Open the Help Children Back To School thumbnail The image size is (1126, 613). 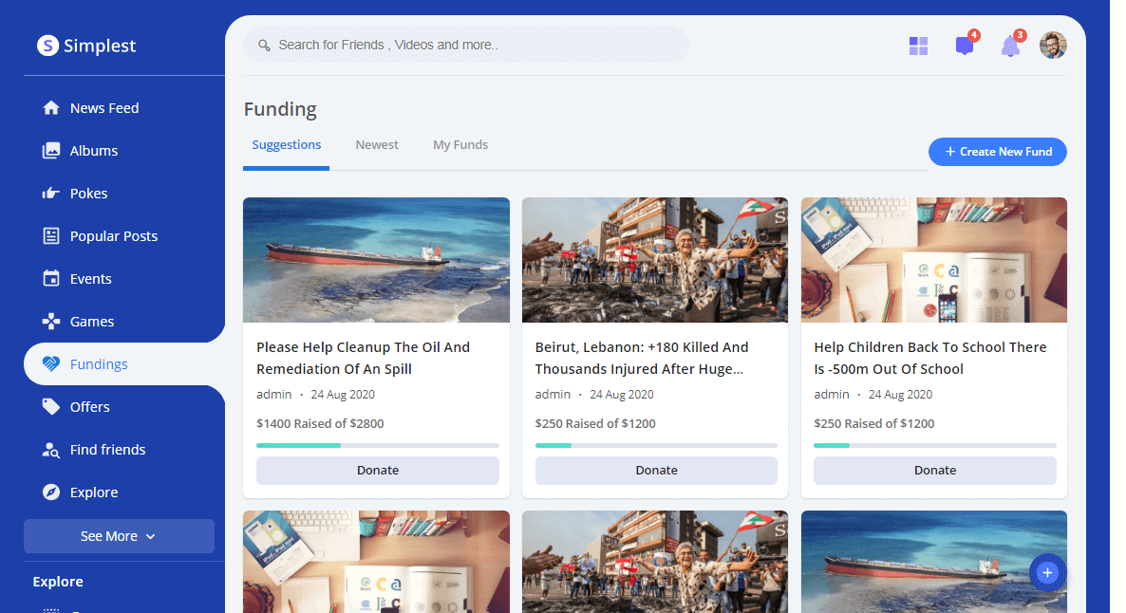(933, 260)
